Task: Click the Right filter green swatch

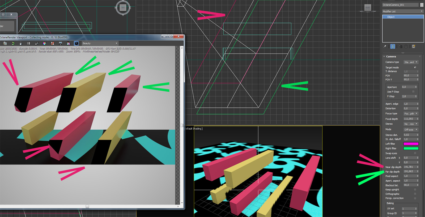Action: tap(411, 148)
